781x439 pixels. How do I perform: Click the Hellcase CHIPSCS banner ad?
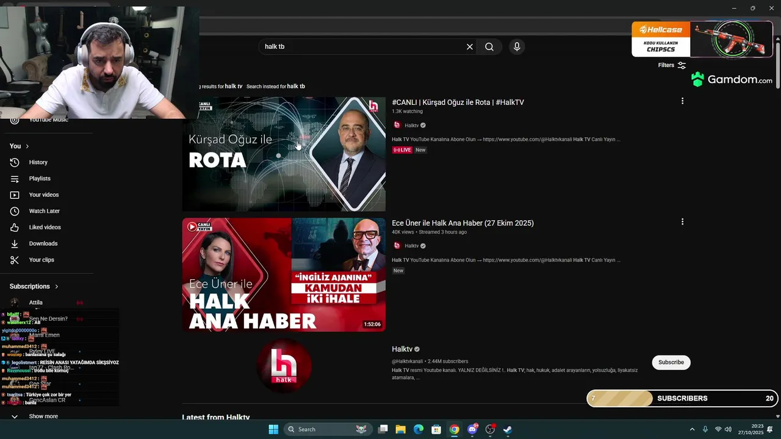tap(702, 39)
